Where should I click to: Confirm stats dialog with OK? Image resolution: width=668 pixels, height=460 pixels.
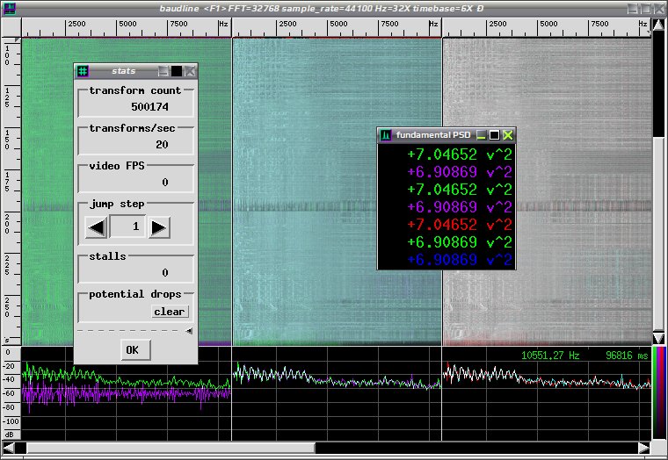click(x=135, y=349)
